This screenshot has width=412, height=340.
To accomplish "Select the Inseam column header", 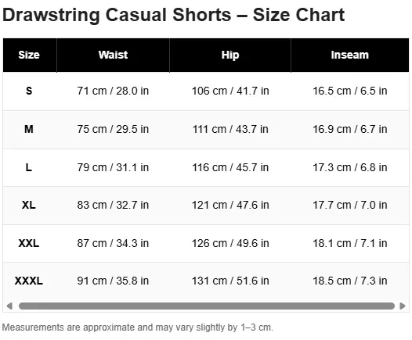I will coord(350,55).
